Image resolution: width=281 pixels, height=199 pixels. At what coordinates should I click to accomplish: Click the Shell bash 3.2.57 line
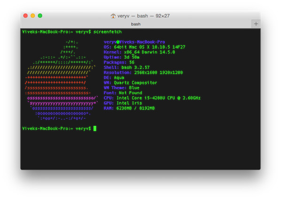point(126,68)
